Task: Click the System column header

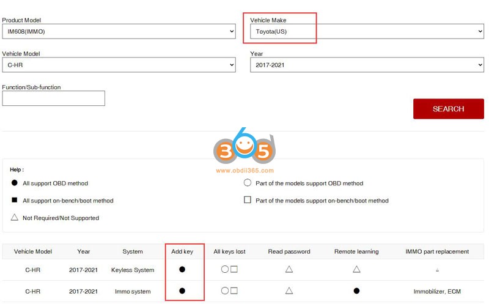Action: [133, 251]
